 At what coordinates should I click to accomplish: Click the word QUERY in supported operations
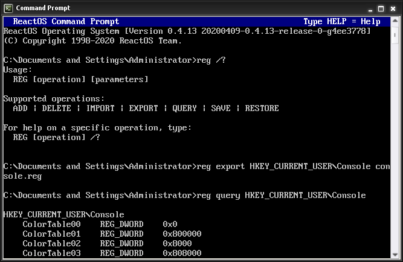click(184, 109)
